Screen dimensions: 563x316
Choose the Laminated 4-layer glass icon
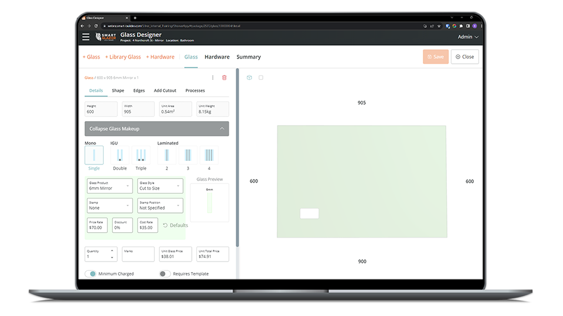[209, 155]
